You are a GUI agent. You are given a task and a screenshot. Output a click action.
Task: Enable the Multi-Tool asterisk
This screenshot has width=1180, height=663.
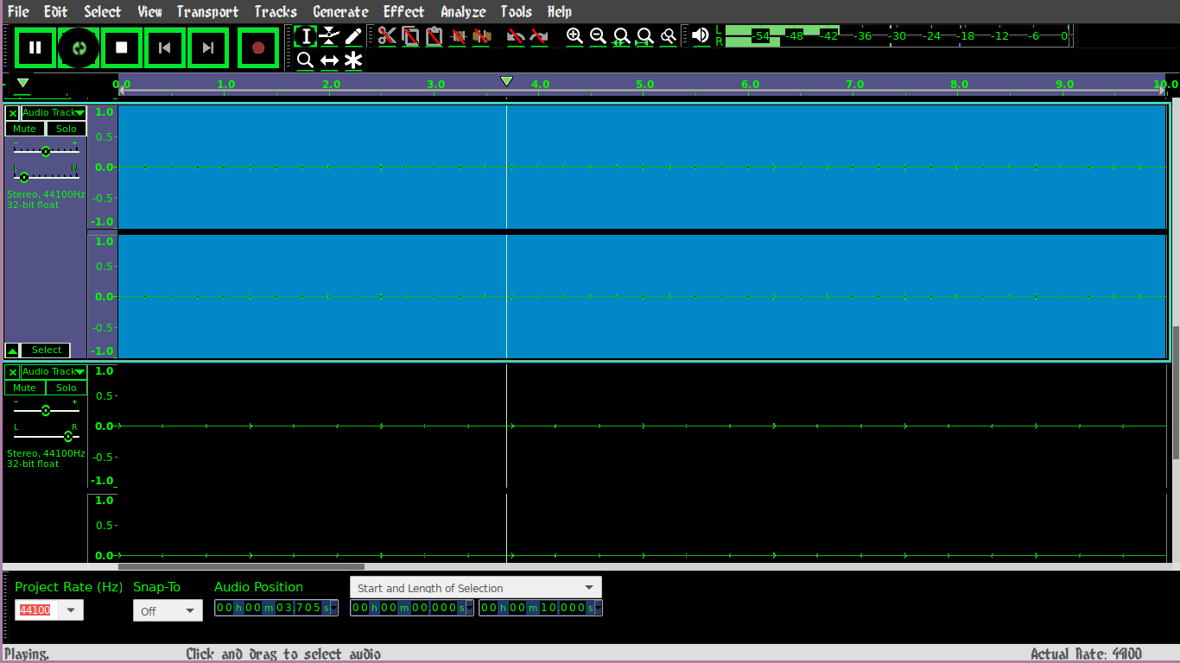353,60
